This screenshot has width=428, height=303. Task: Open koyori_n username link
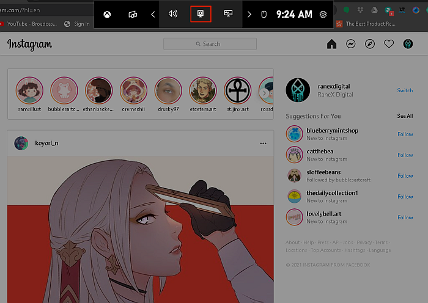coord(46,143)
